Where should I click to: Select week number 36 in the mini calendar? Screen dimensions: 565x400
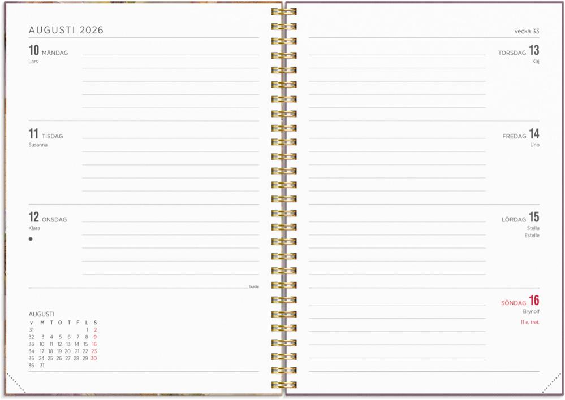[x=31, y=366]
